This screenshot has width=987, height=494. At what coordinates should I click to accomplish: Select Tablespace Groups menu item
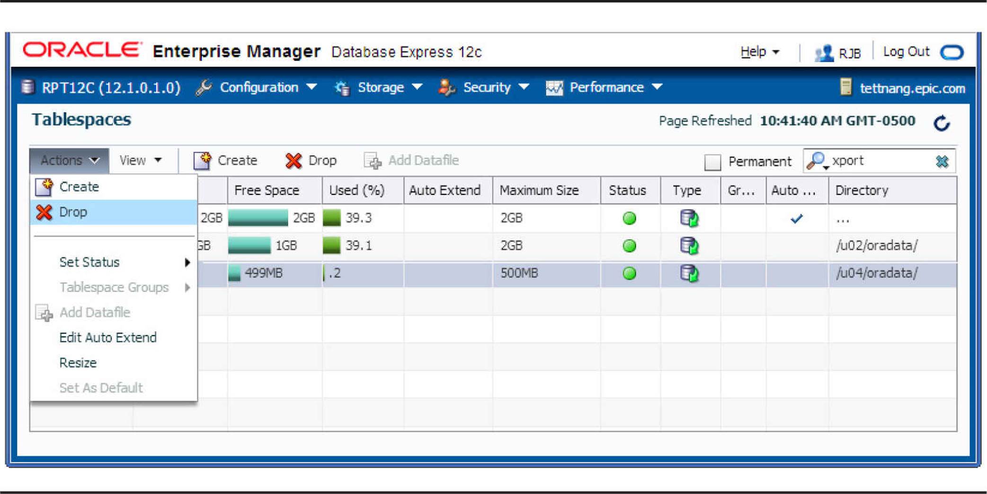click(114, 287)
